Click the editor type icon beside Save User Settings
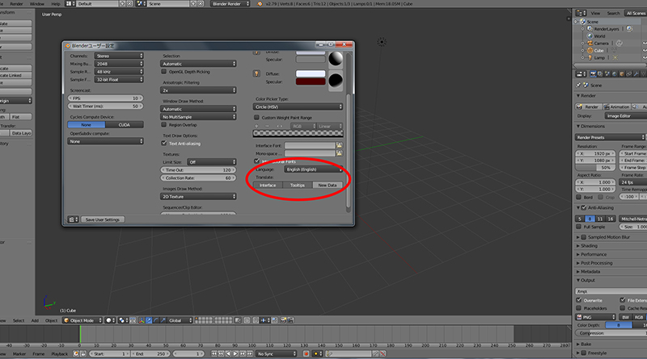This screenshot has height=359, width=647. [74, 219]
